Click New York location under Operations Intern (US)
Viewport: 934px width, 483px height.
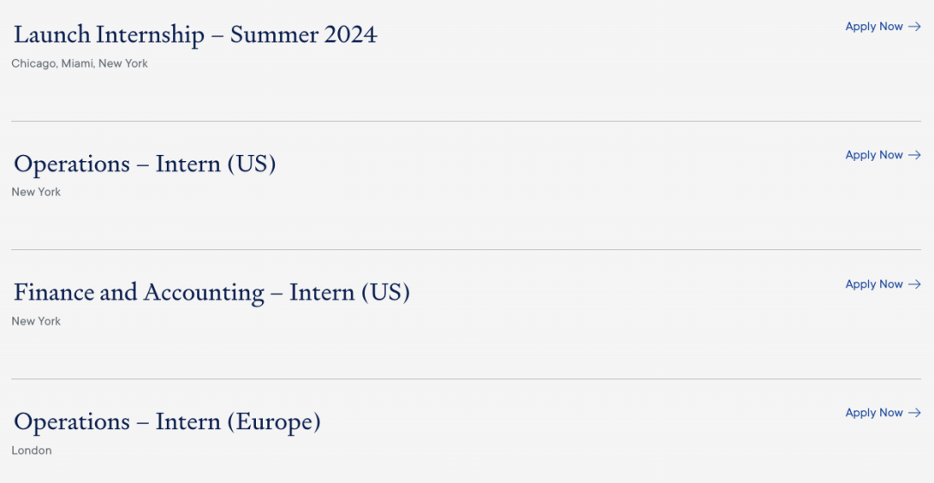coord(35,192)
